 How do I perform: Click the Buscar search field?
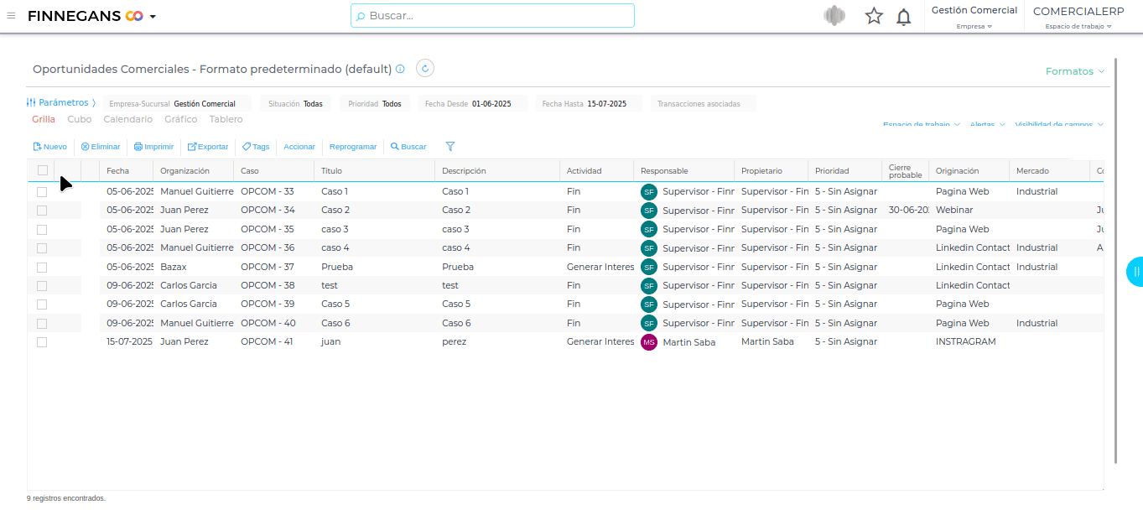click(x=492, y=16)
